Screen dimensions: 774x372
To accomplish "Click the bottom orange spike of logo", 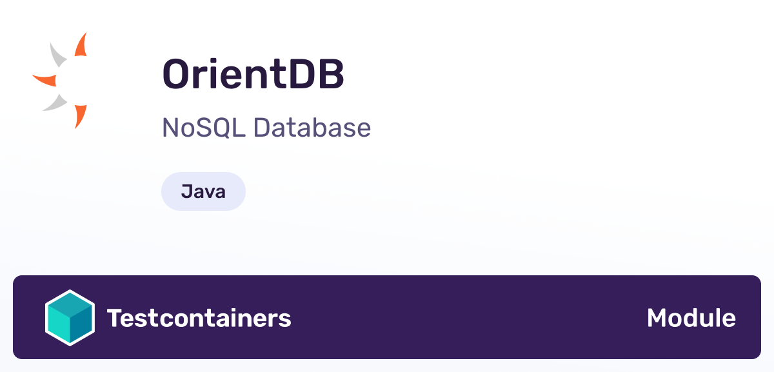I will click(x=80, y=117).
